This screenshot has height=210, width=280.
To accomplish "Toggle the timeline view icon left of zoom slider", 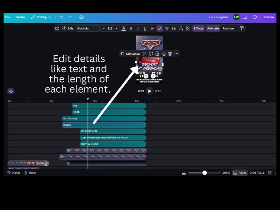I will (184, 173).
